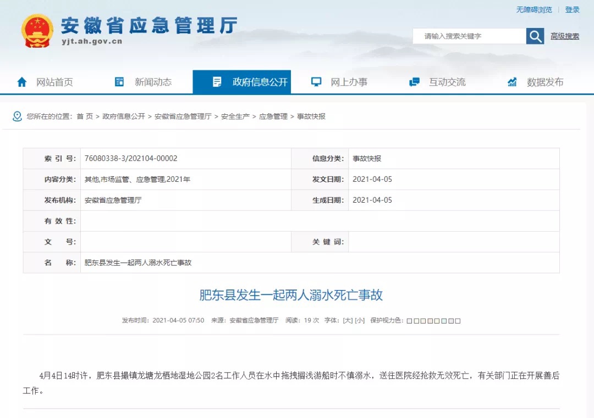Click the magnifier search button
This screenshot has height=418, width=594.
click(535, 36)
